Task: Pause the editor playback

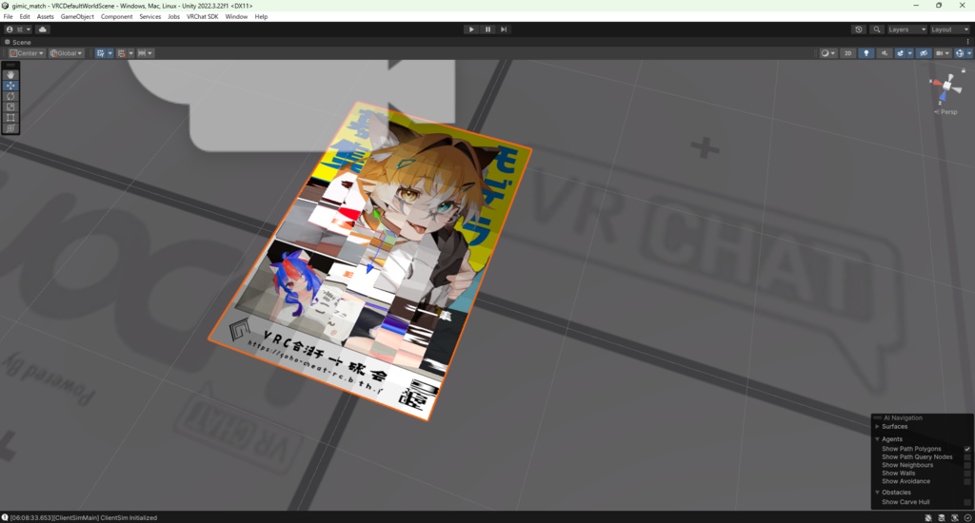Action: click(487, 29)
